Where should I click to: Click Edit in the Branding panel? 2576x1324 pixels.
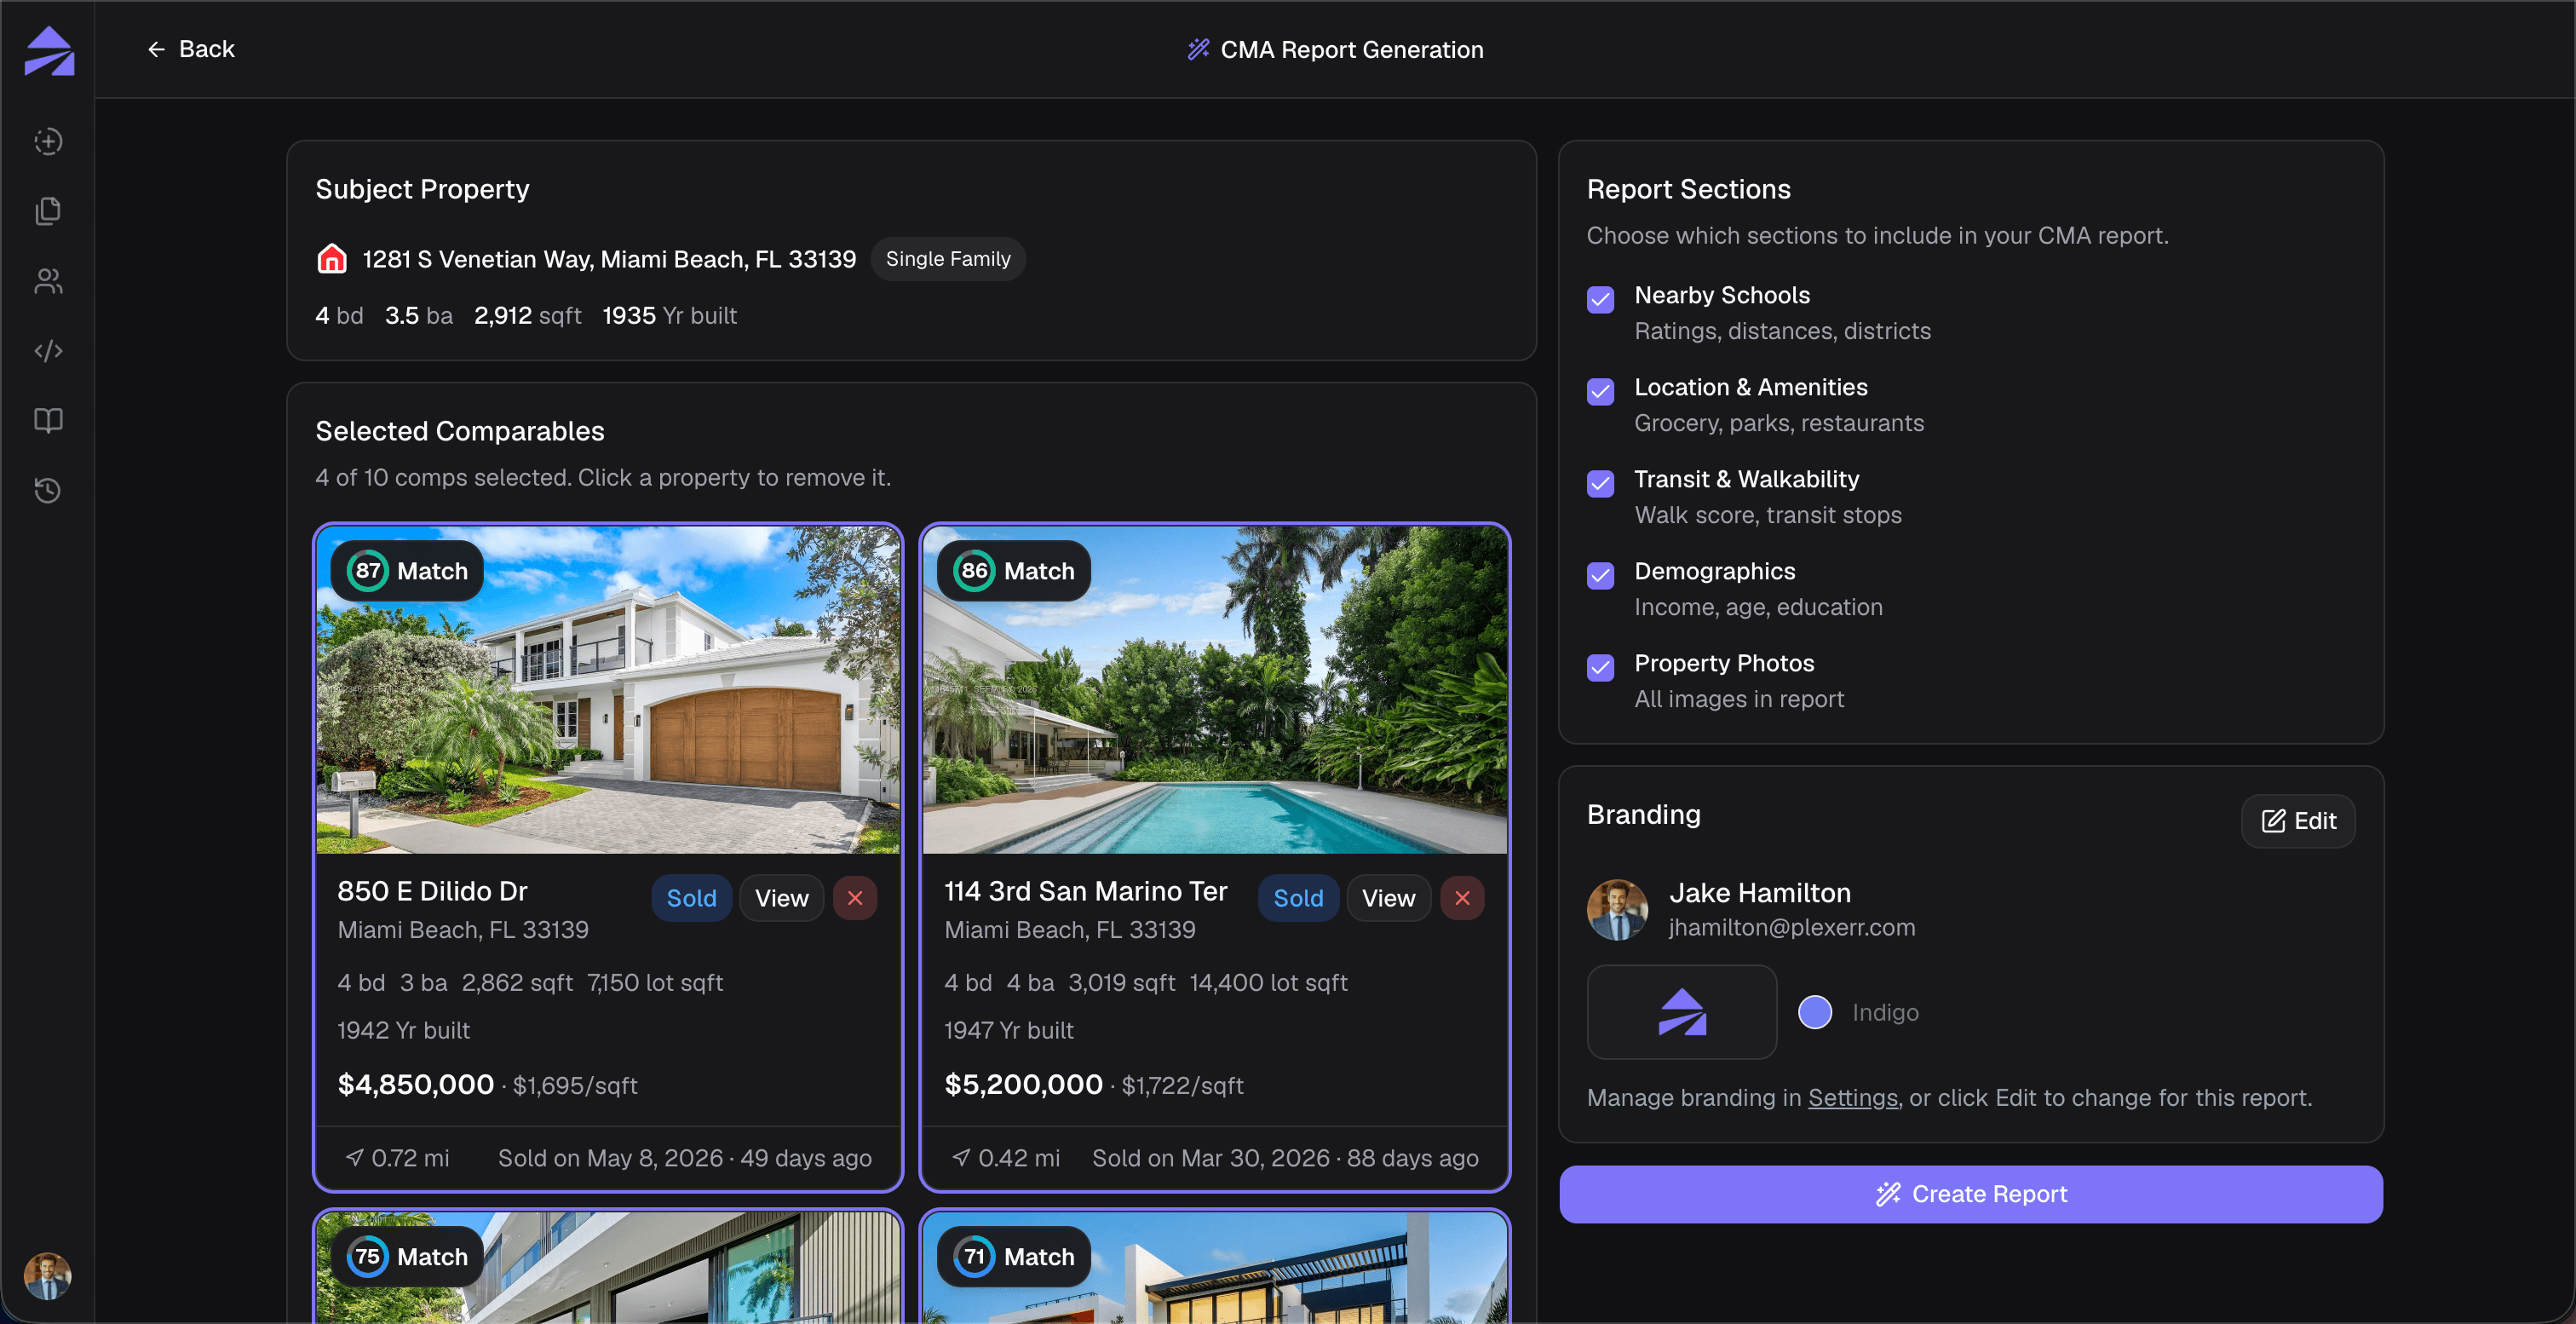tap(2298, 821)
